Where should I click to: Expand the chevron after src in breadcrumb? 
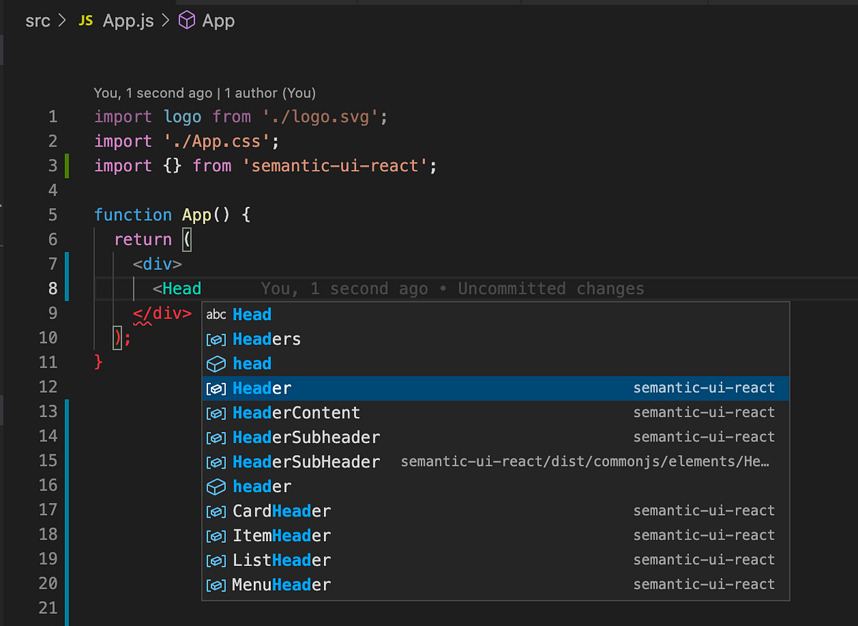point(62,20)
